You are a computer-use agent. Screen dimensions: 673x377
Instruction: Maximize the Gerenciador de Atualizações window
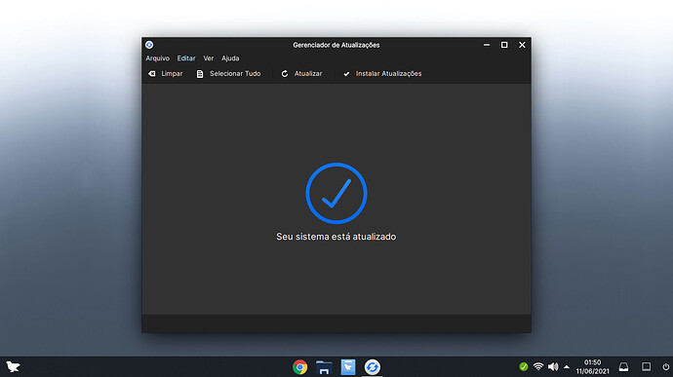[504, 45]
